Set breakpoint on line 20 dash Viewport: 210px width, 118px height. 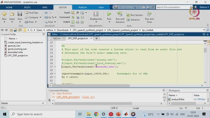coord(55,77)
